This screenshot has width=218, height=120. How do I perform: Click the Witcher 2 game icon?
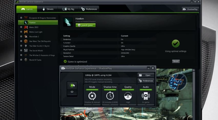(26, 55)
